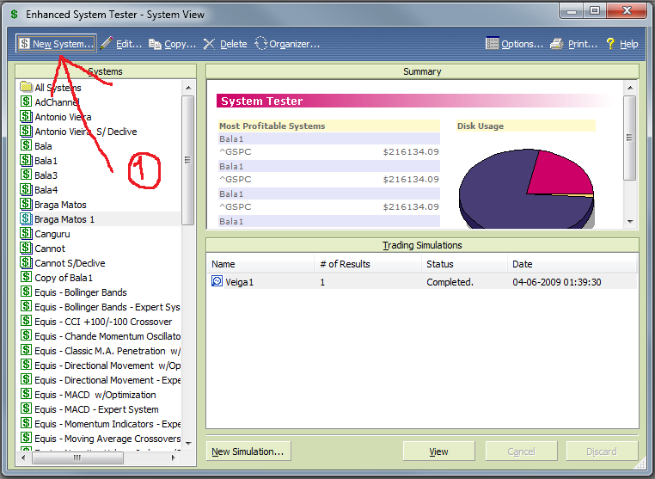Sort simulations by # of Results column
Screen dimensions: 655x479
click(x=368, y=264)
